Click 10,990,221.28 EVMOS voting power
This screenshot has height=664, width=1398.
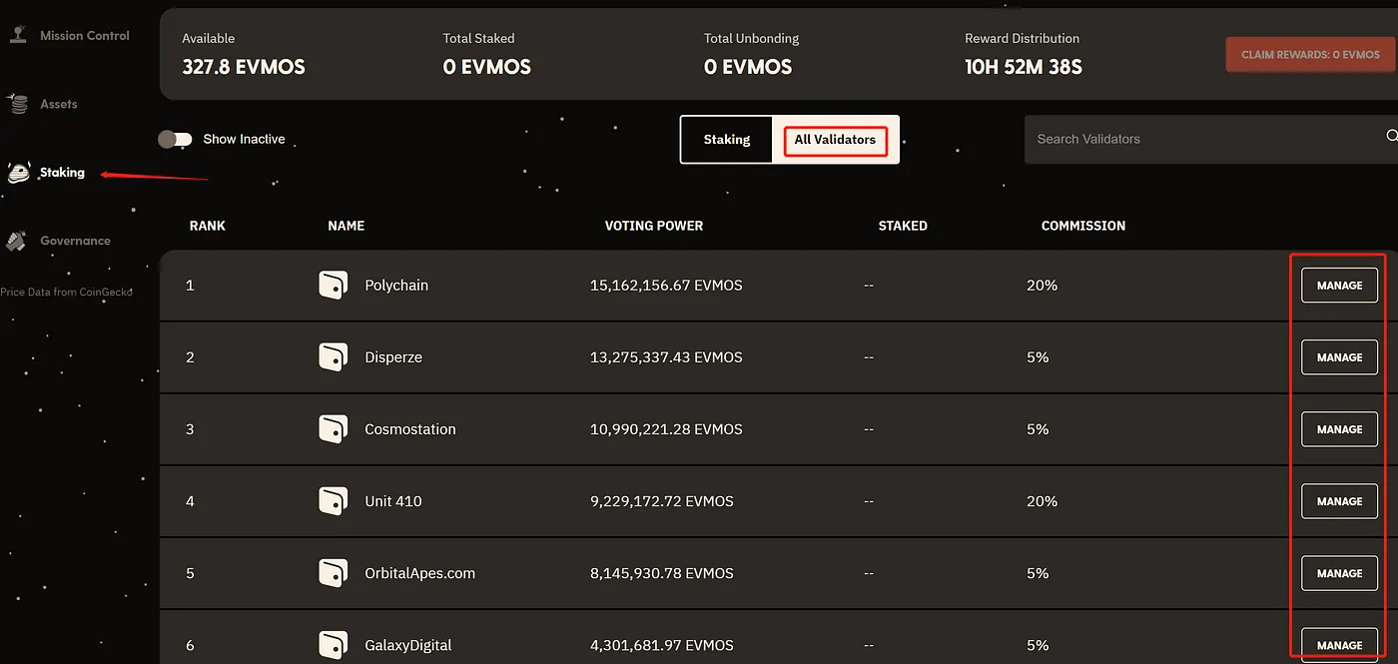666,429
